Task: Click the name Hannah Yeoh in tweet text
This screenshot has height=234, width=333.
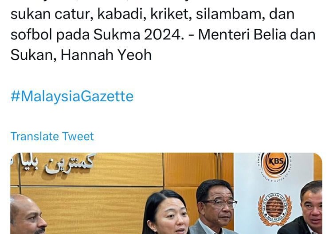Action: 106,55
